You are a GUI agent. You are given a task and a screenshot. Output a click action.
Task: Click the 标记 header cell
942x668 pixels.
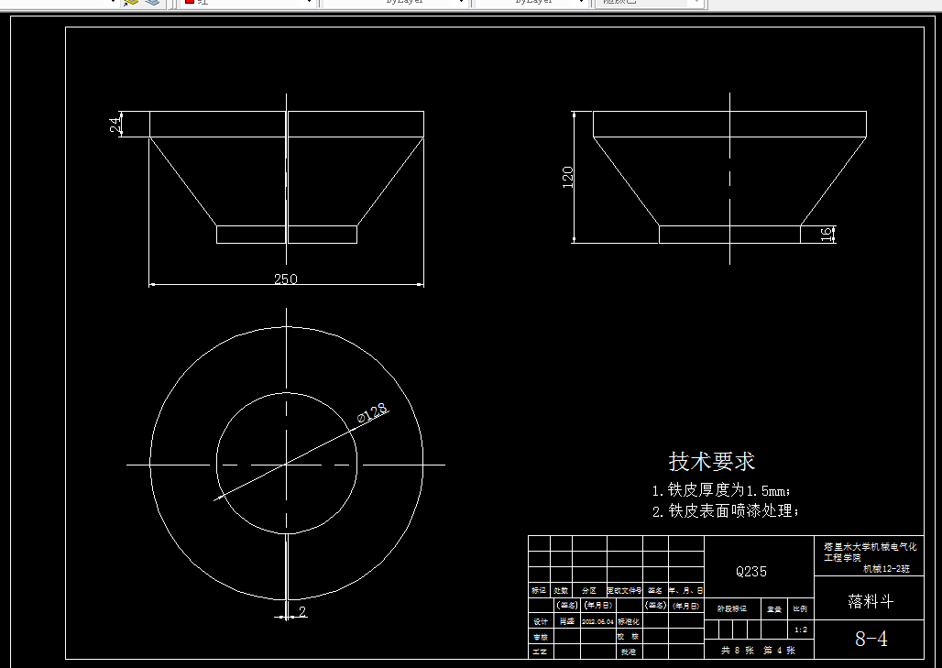[x=539, y=590]
